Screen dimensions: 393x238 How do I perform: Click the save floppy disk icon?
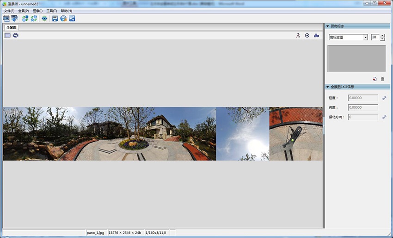pos(55,19)
